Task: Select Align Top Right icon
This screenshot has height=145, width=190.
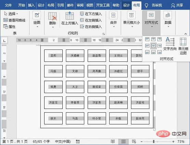Action: click(x=160, y=39)
